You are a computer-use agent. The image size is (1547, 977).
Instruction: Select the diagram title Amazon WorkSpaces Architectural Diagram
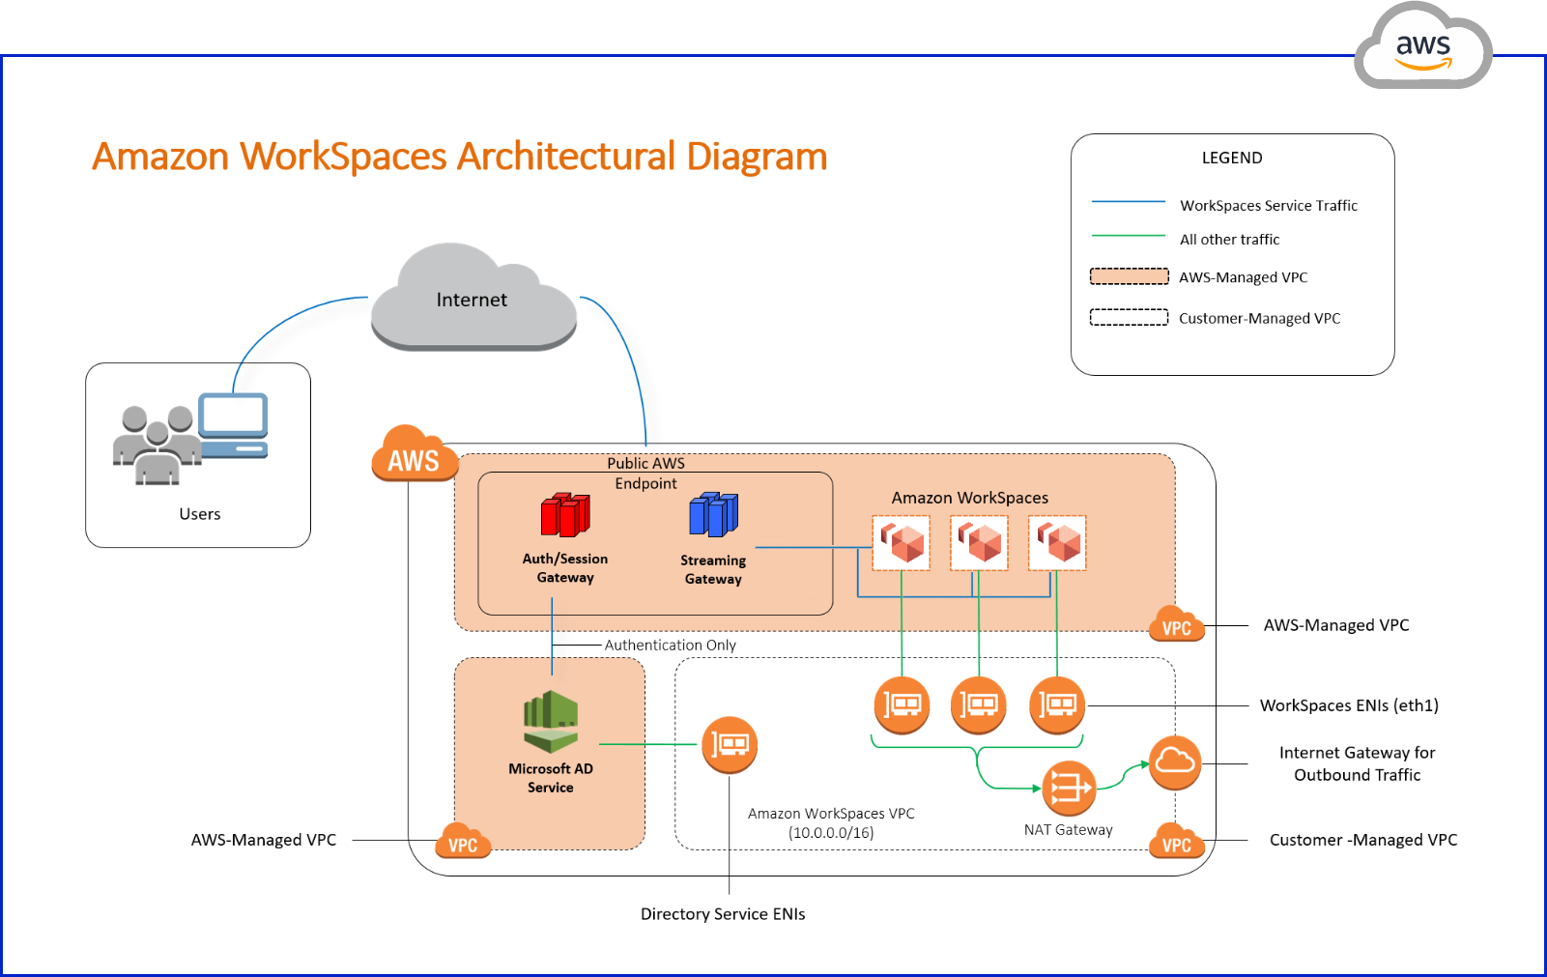coord(460,157)
